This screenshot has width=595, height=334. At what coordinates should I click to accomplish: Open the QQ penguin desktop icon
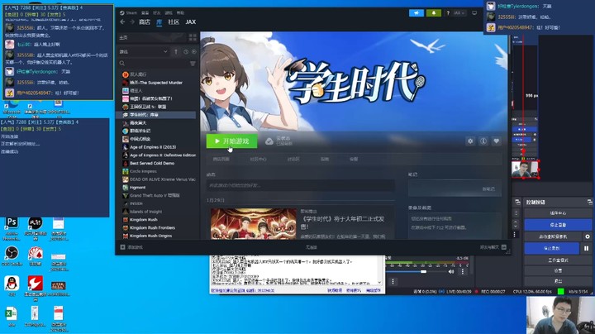click(12, 286)
